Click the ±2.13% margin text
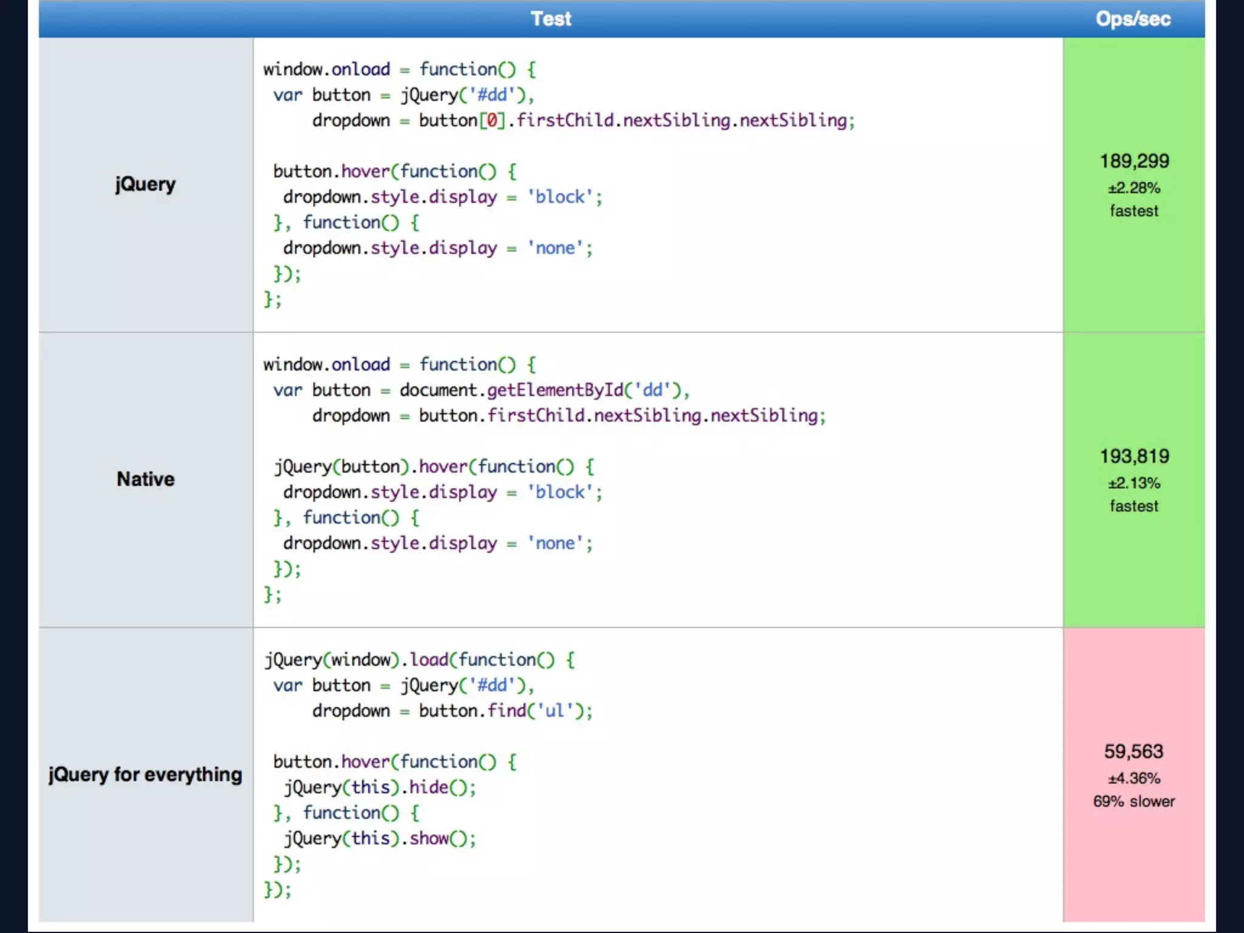Viewport: 1244px width, 933px height. pyautogui.click(x=1134, y=483)
